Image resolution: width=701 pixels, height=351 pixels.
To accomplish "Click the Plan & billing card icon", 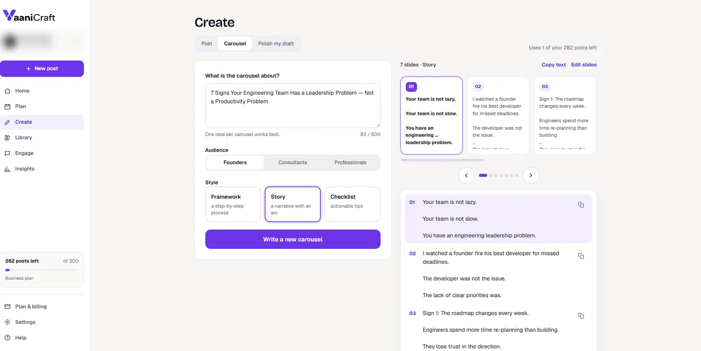I will tap(7, 307).
